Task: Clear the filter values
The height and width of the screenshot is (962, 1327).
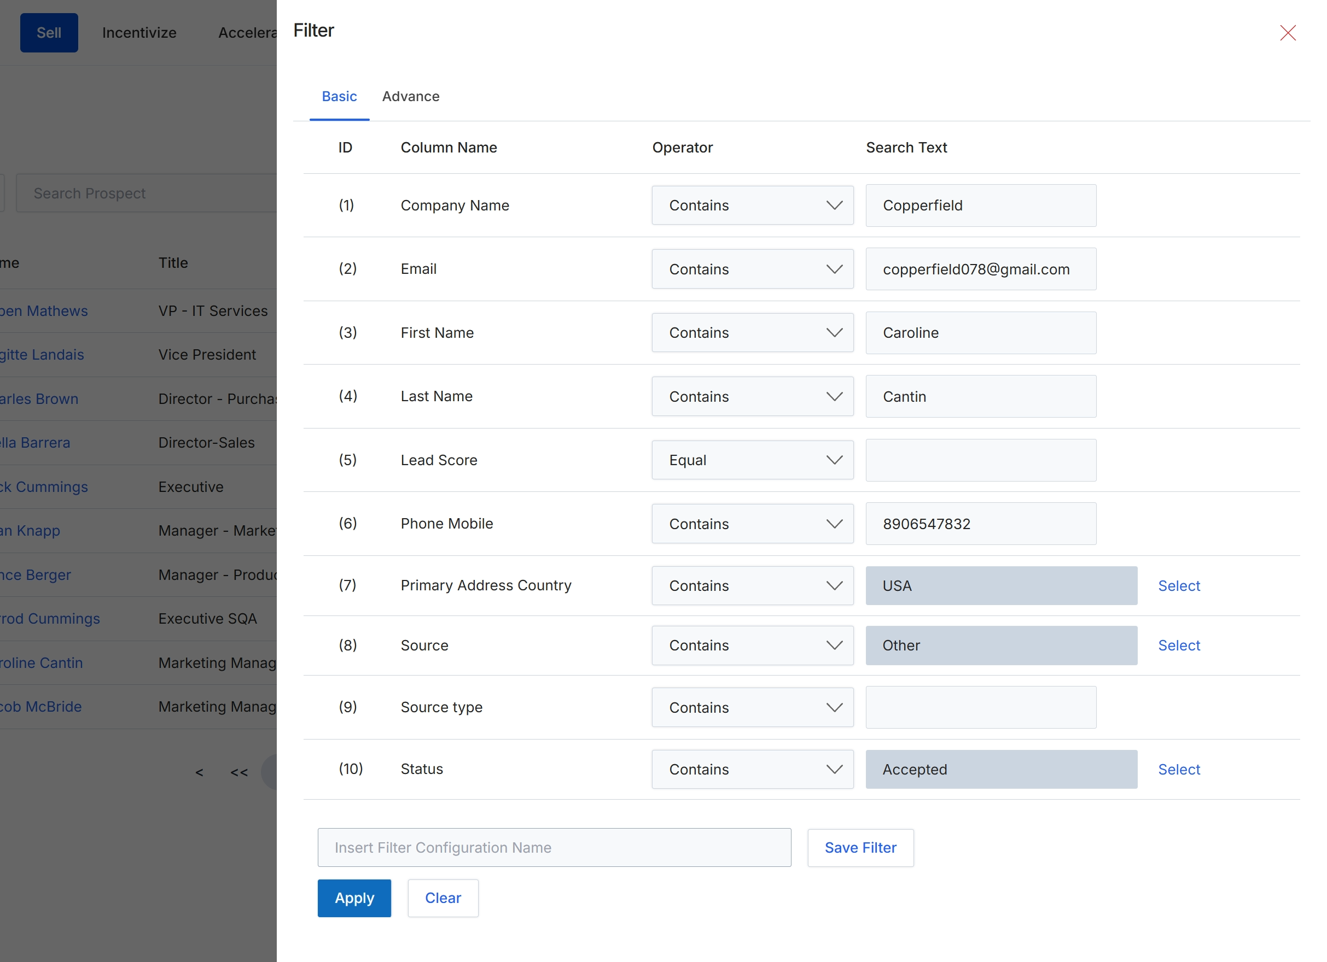Action: pos(443,898)
